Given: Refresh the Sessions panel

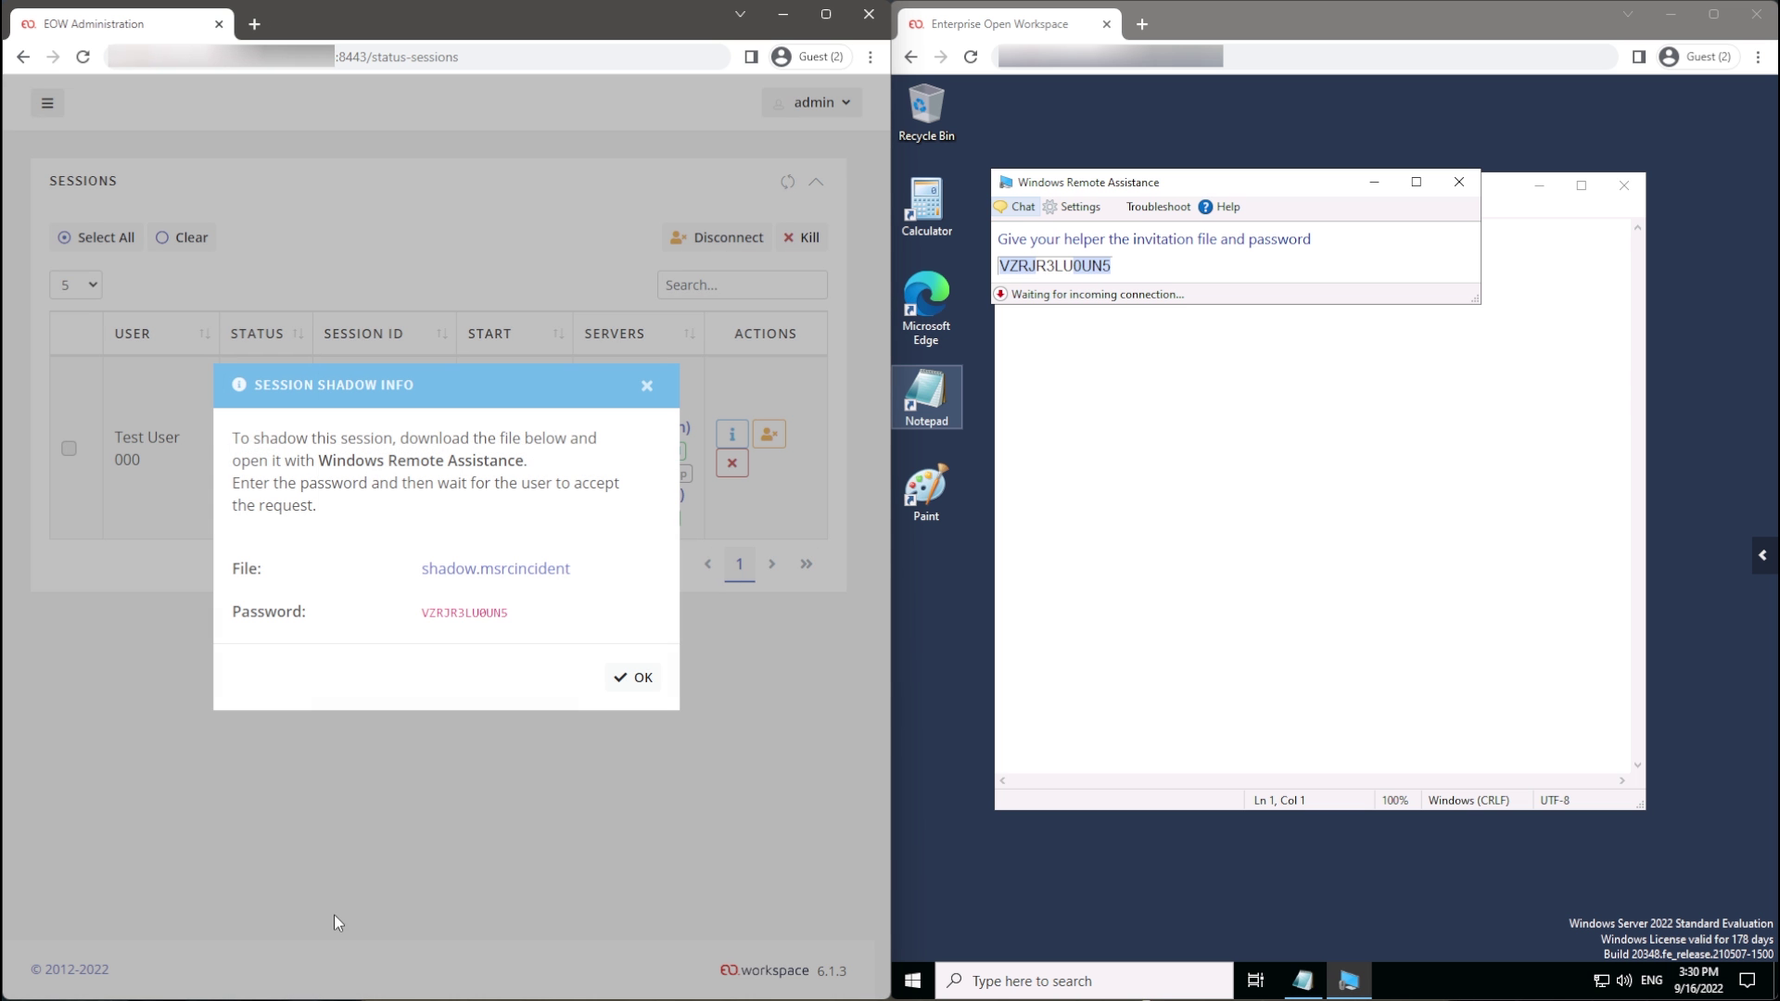Looking at the screenshot, I should click(x=787, y=182).
